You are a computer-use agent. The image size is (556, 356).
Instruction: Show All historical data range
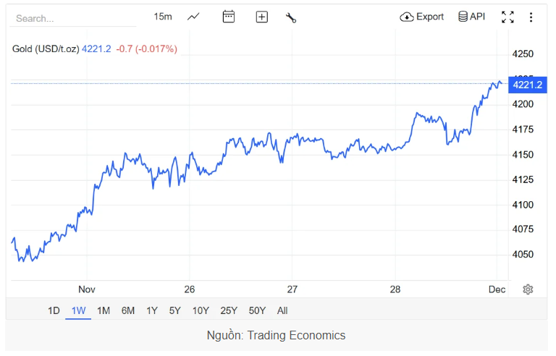pos(282,310)
